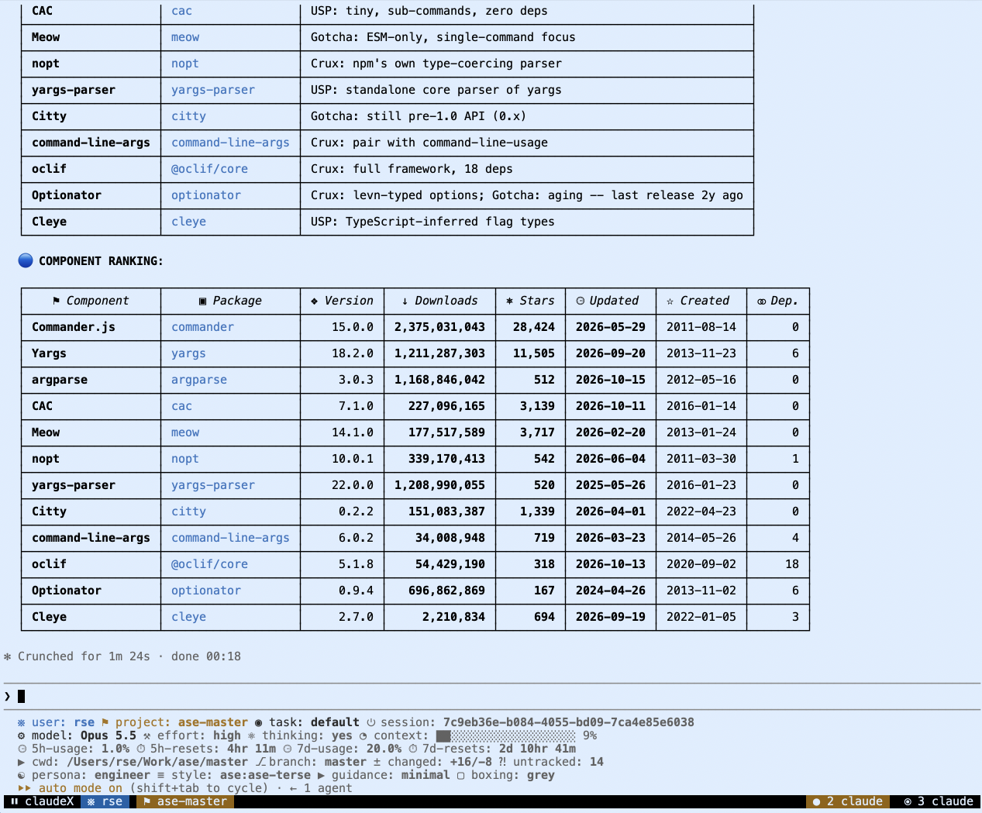Click the cwd path /Users/rse/Work/ase/master
This screenshot has width=982, height=813.
157,762
